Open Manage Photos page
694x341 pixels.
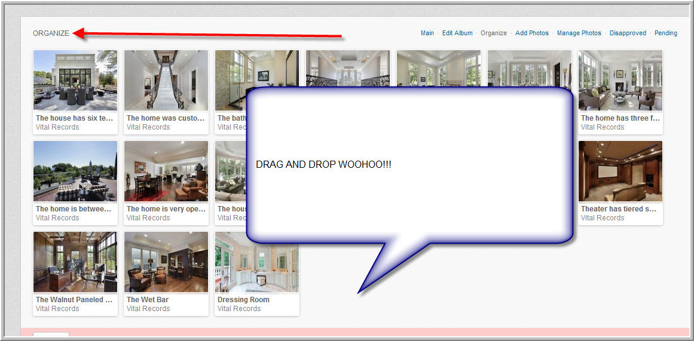point(579,33)
